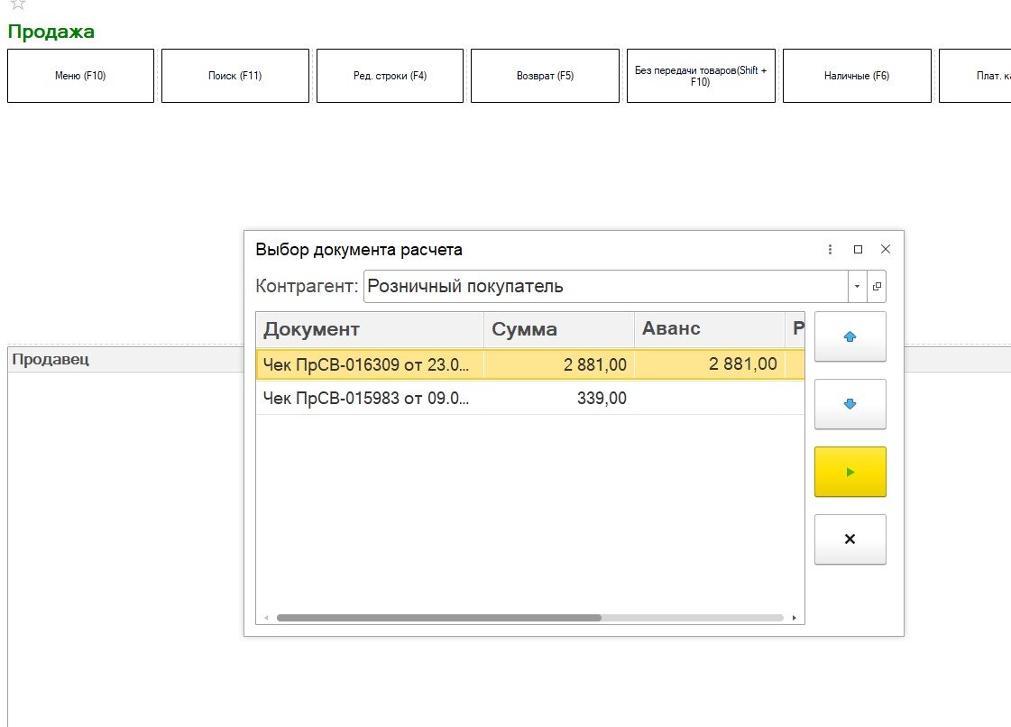Sort by the Документ column header
This screenshot has width=1011, height=727.
pos(370,329)
